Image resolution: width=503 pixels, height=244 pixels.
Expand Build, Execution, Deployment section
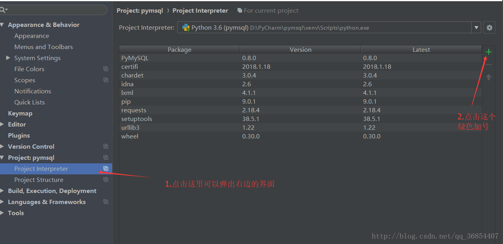click(x=3, y=191)
